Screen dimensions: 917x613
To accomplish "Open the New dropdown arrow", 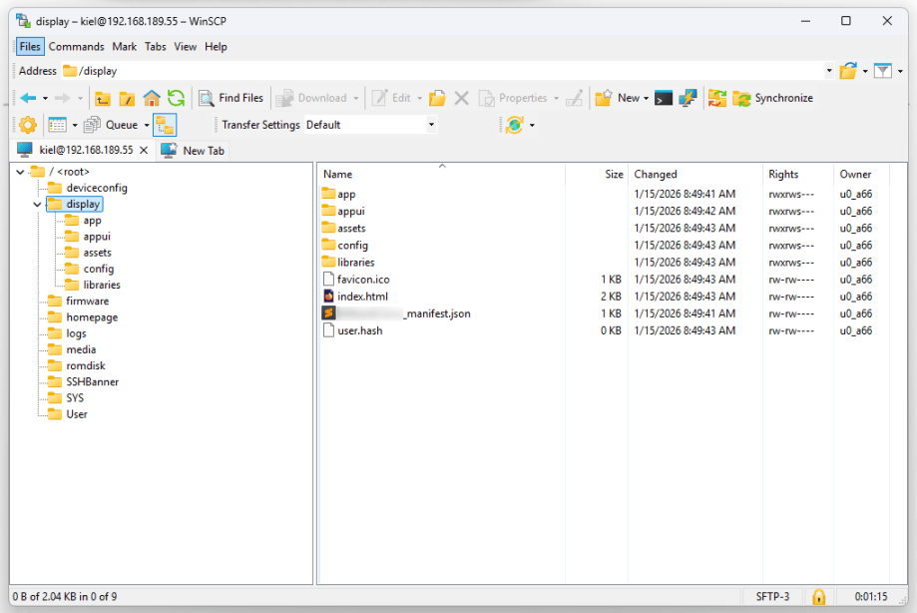I will tap(646, 98).
